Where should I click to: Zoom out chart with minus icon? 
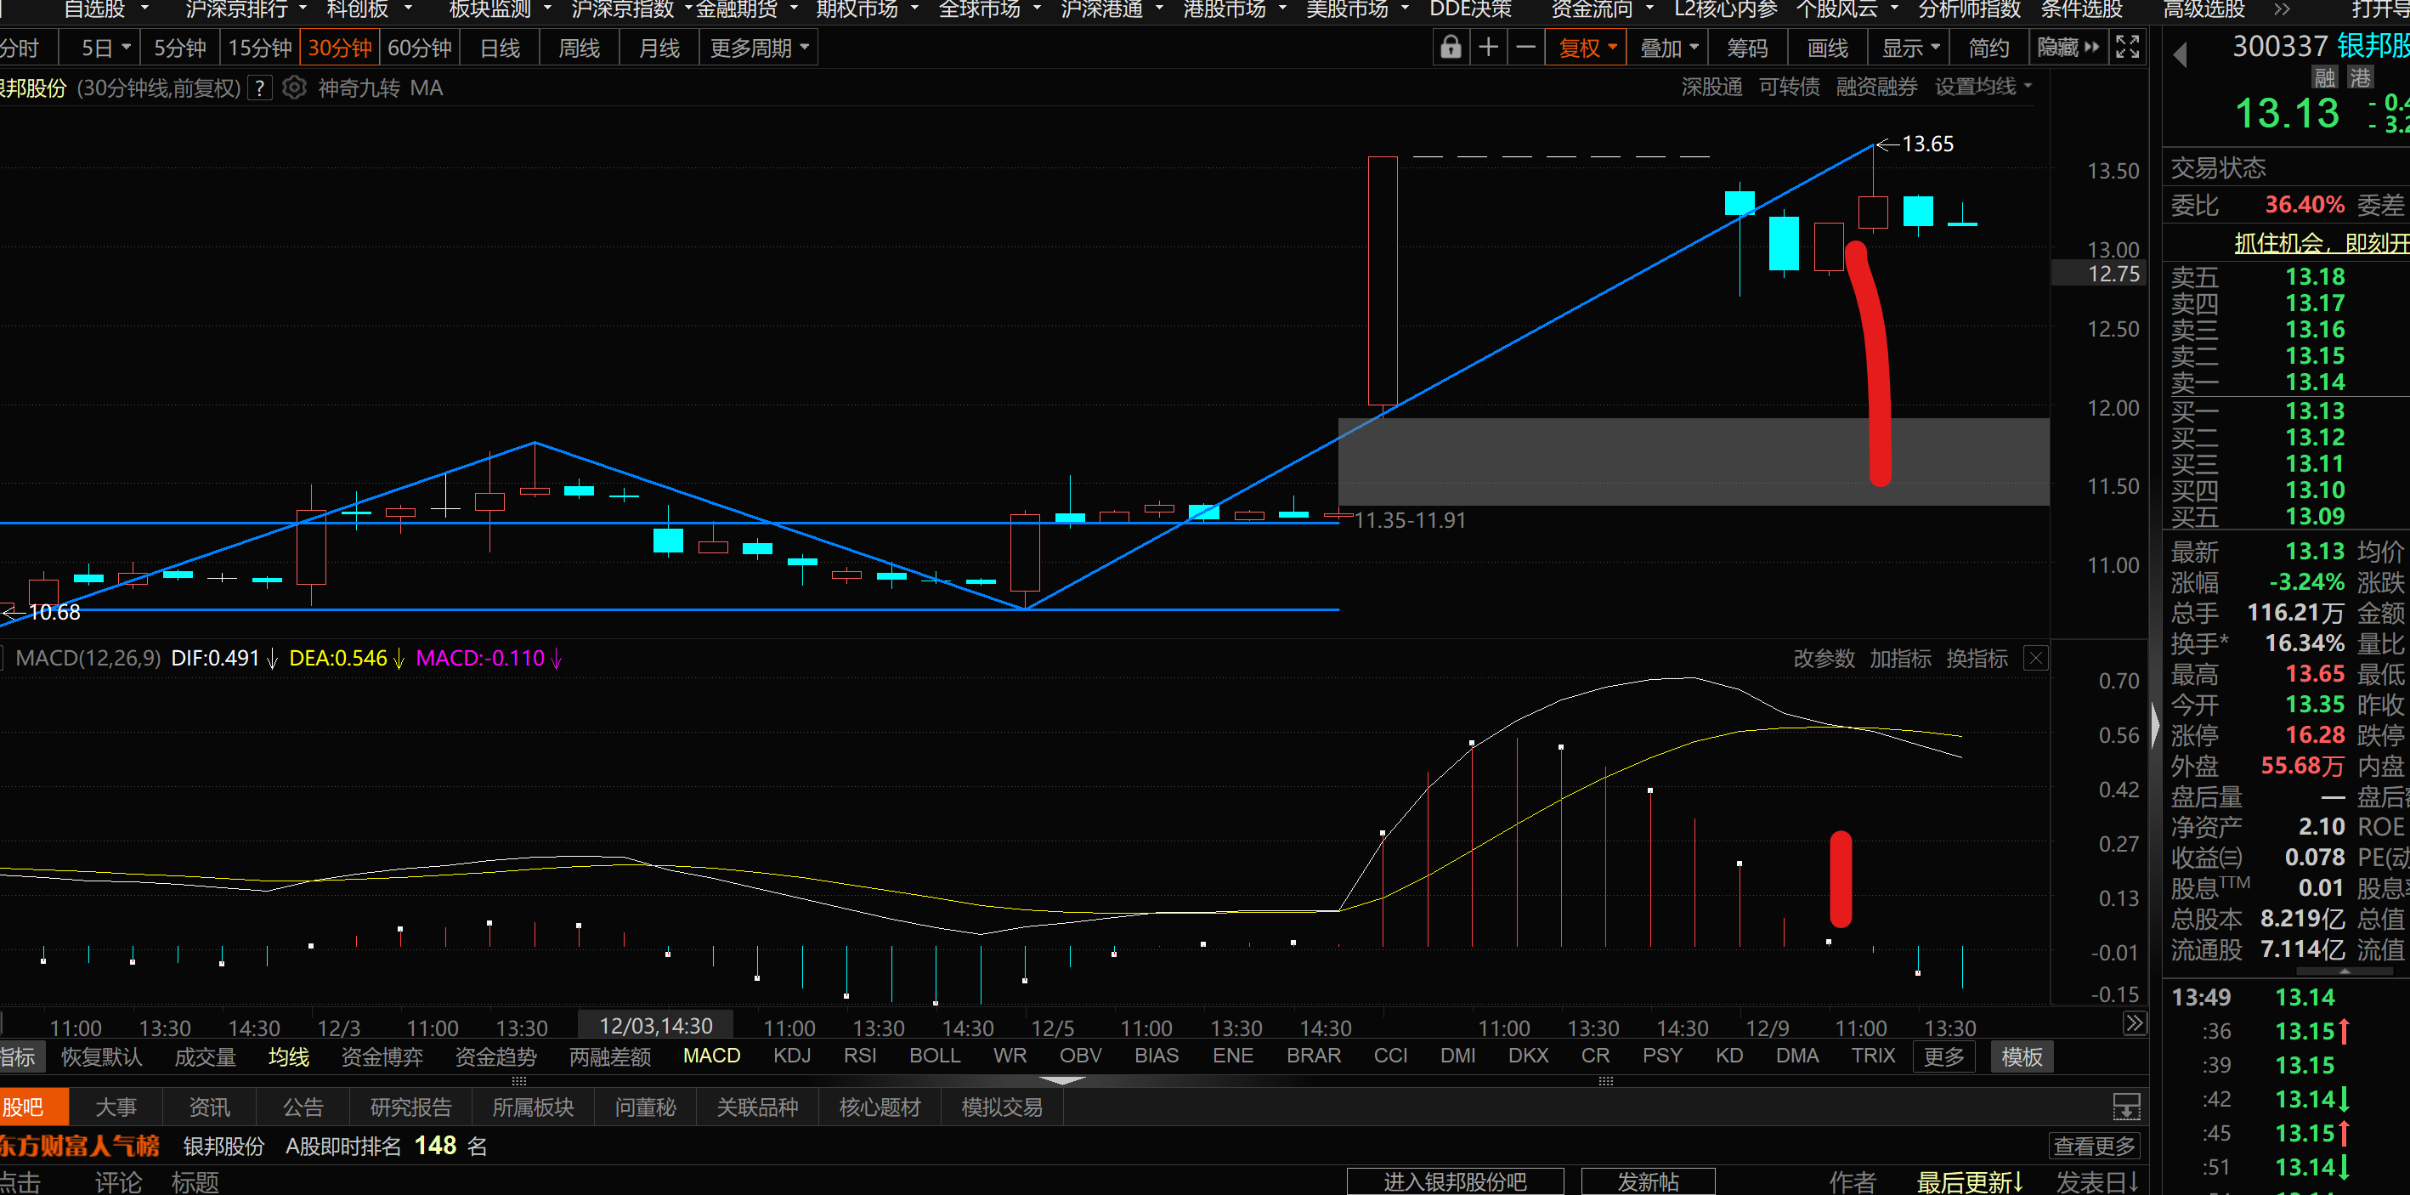pyautogui.click(x=1526, y=48)
